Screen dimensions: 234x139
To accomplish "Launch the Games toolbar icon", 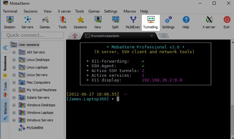I will point(45,22).
